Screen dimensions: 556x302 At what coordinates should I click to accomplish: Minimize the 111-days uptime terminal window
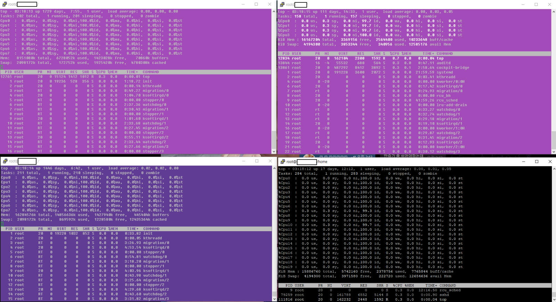tap(523, 4)
